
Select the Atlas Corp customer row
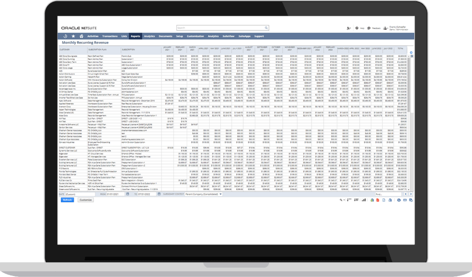(232, 116)
